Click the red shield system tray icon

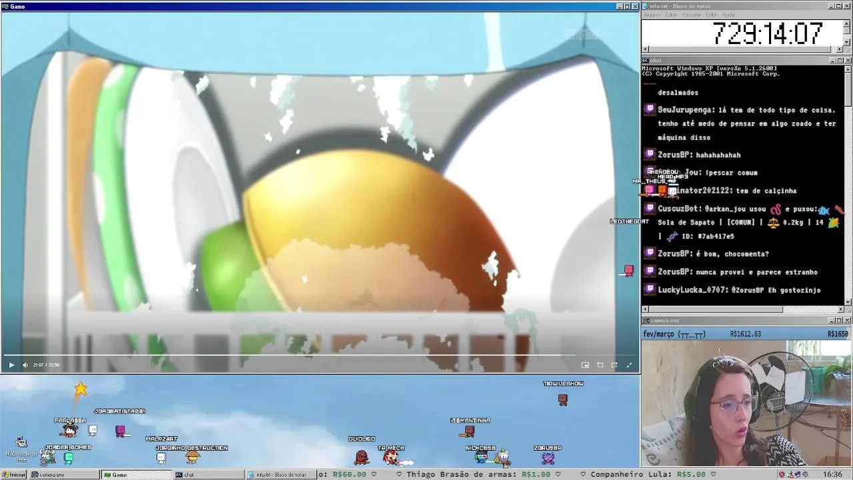[782, 475]
